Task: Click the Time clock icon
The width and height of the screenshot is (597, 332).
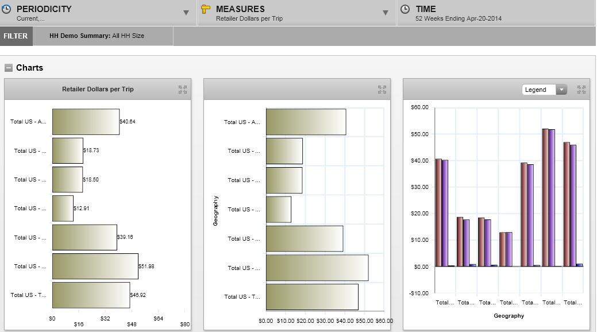Action: (x=405, y=9)
